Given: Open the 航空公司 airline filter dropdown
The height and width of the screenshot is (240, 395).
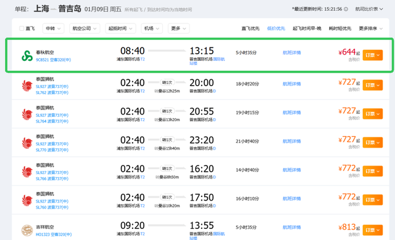Looking at the screenshot, I should click(85, 28).
